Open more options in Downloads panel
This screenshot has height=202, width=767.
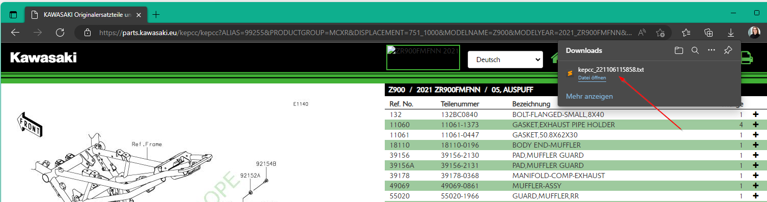[712, 50]
